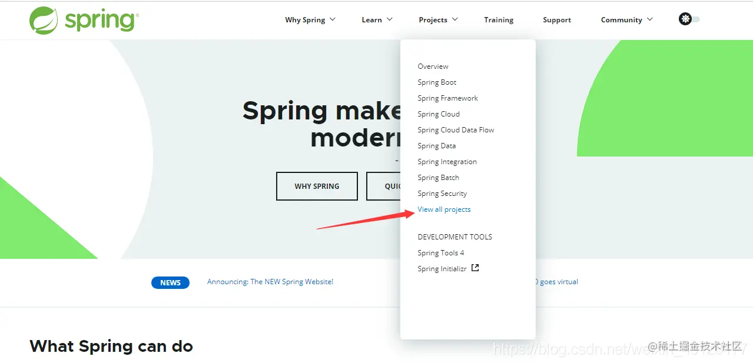Viewport: 753px width, 363px height.
Task: Toggle the dark mode theme switch
Action: tap(689, 19)
